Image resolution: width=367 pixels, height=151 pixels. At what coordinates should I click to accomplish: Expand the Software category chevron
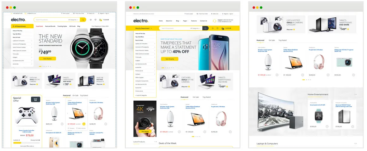point(155,74)
